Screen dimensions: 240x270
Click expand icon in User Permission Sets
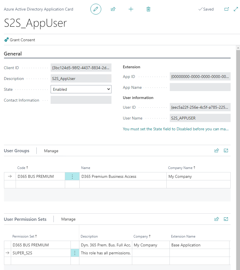226,219
